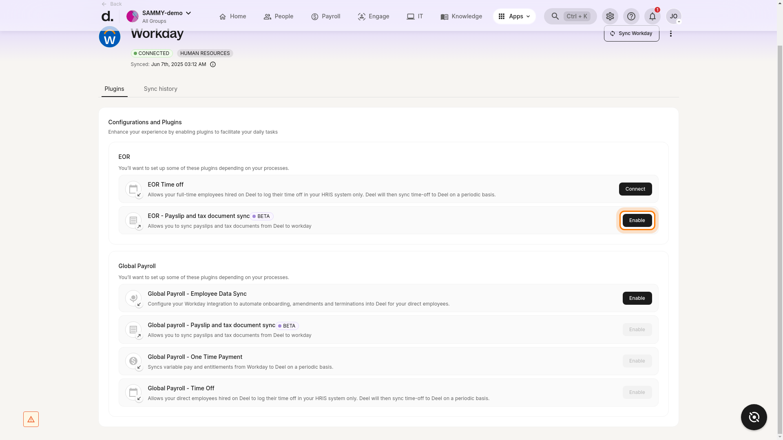
Task: Open notifications bell icon
Action: (x=652, y=16)
